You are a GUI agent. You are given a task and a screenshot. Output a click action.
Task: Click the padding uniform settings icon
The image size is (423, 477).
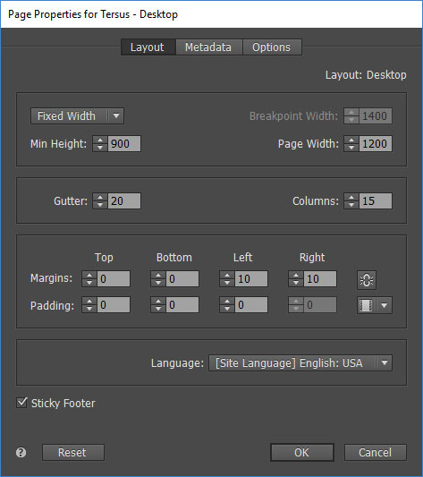367,305
